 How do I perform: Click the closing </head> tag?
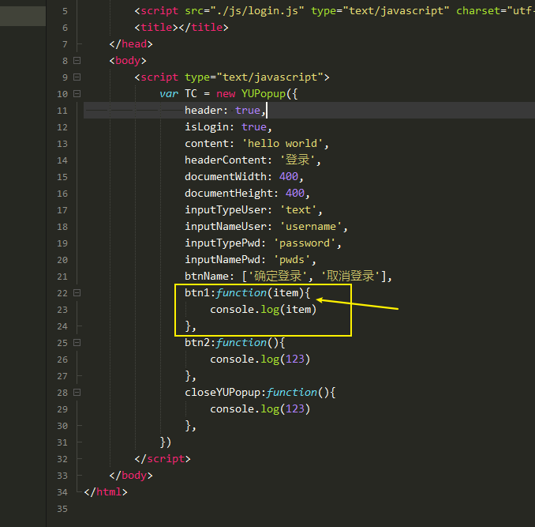click(131, 44)
